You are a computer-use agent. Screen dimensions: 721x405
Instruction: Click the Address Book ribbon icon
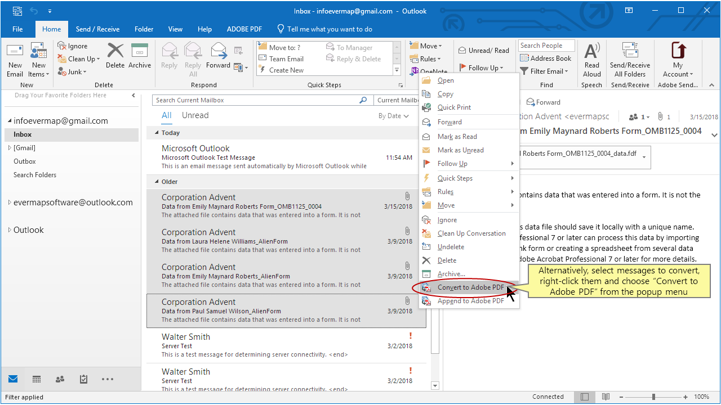[x=545, y=58]
